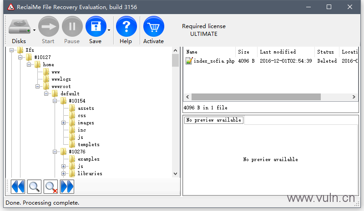Collapse the #10127 folder node

[20, 57]
